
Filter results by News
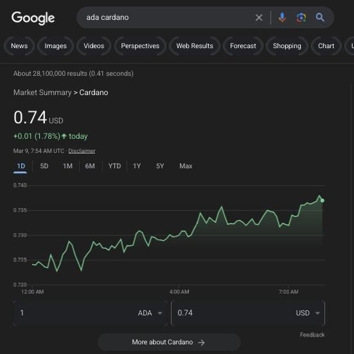tap(19, 46)
